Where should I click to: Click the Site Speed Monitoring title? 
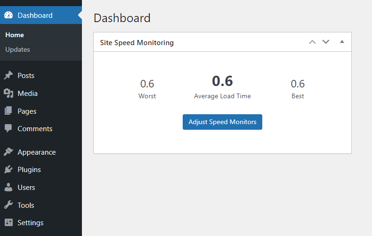tap(137, 43)
